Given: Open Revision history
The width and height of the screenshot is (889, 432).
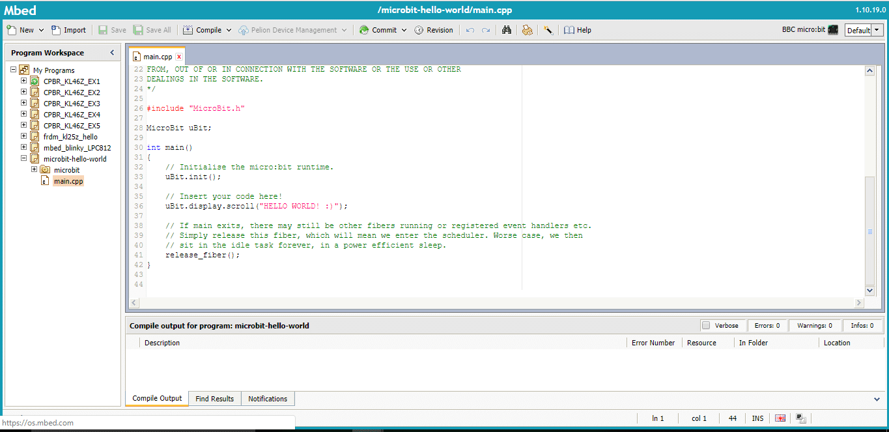Looking at the screenshot, I should (434, 30).
